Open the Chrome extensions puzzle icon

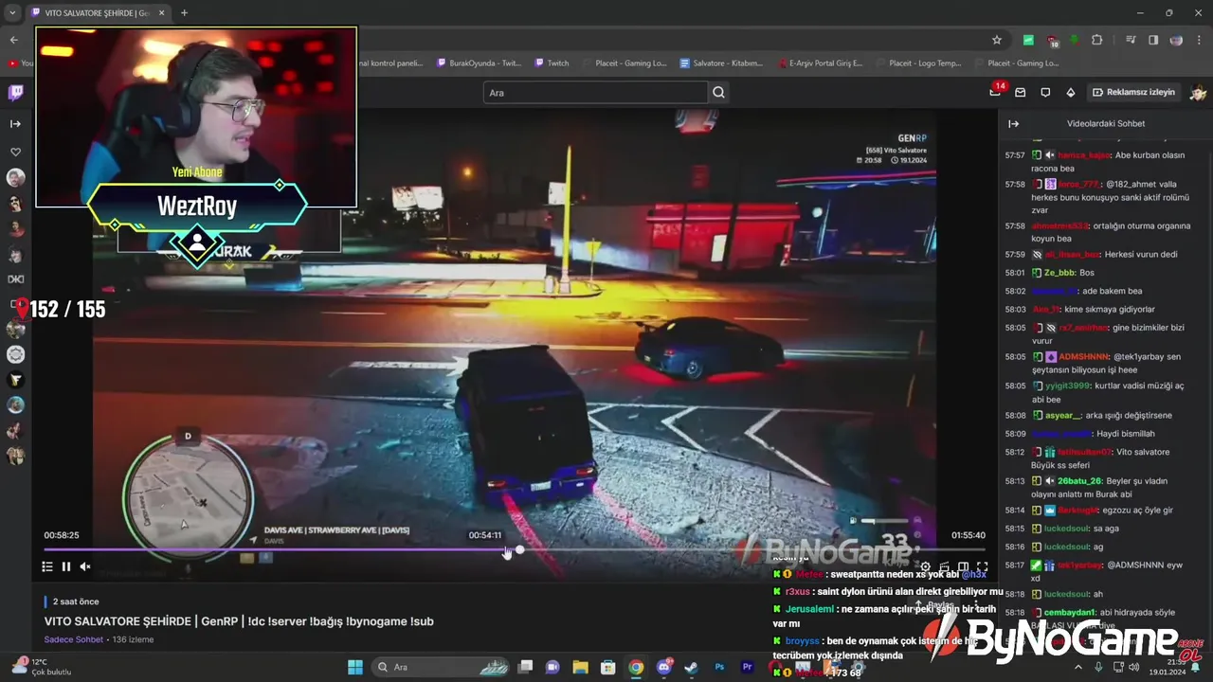click(1097, 40)
